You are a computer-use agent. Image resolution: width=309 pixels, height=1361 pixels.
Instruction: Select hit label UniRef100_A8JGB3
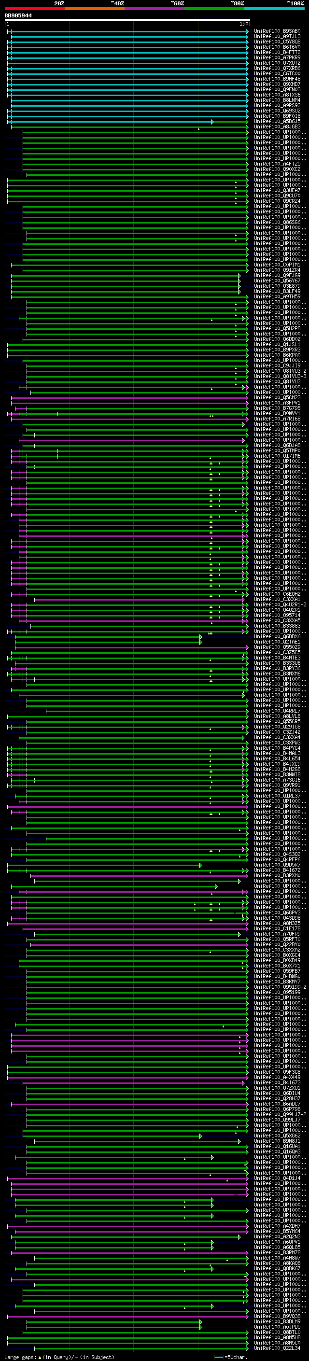click(277, 127)
